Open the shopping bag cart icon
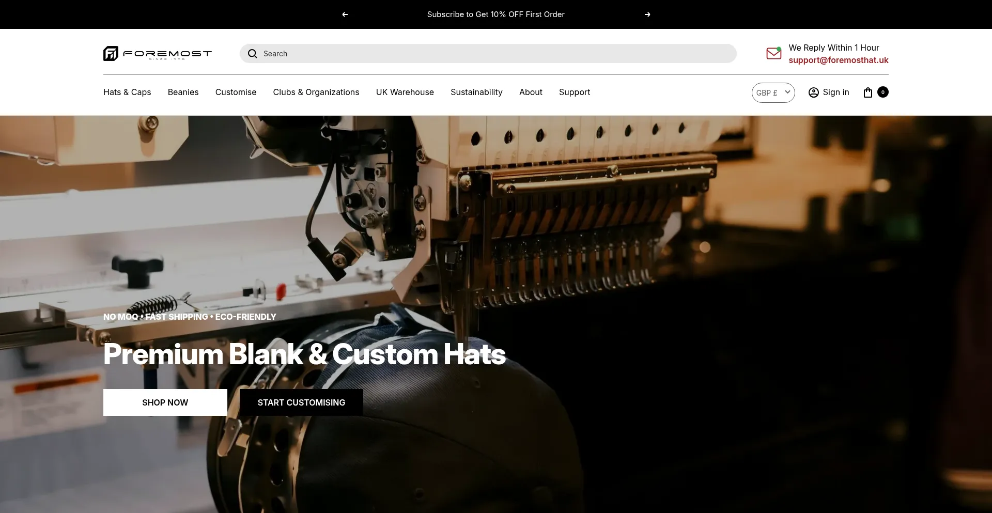The image size is (992, 513). [x=868, y=92]
